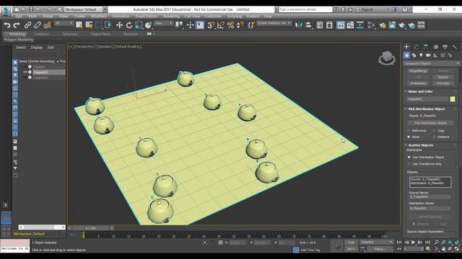Open the reference coordinate View dropdown
462x259 pixels.
[163, 23]
